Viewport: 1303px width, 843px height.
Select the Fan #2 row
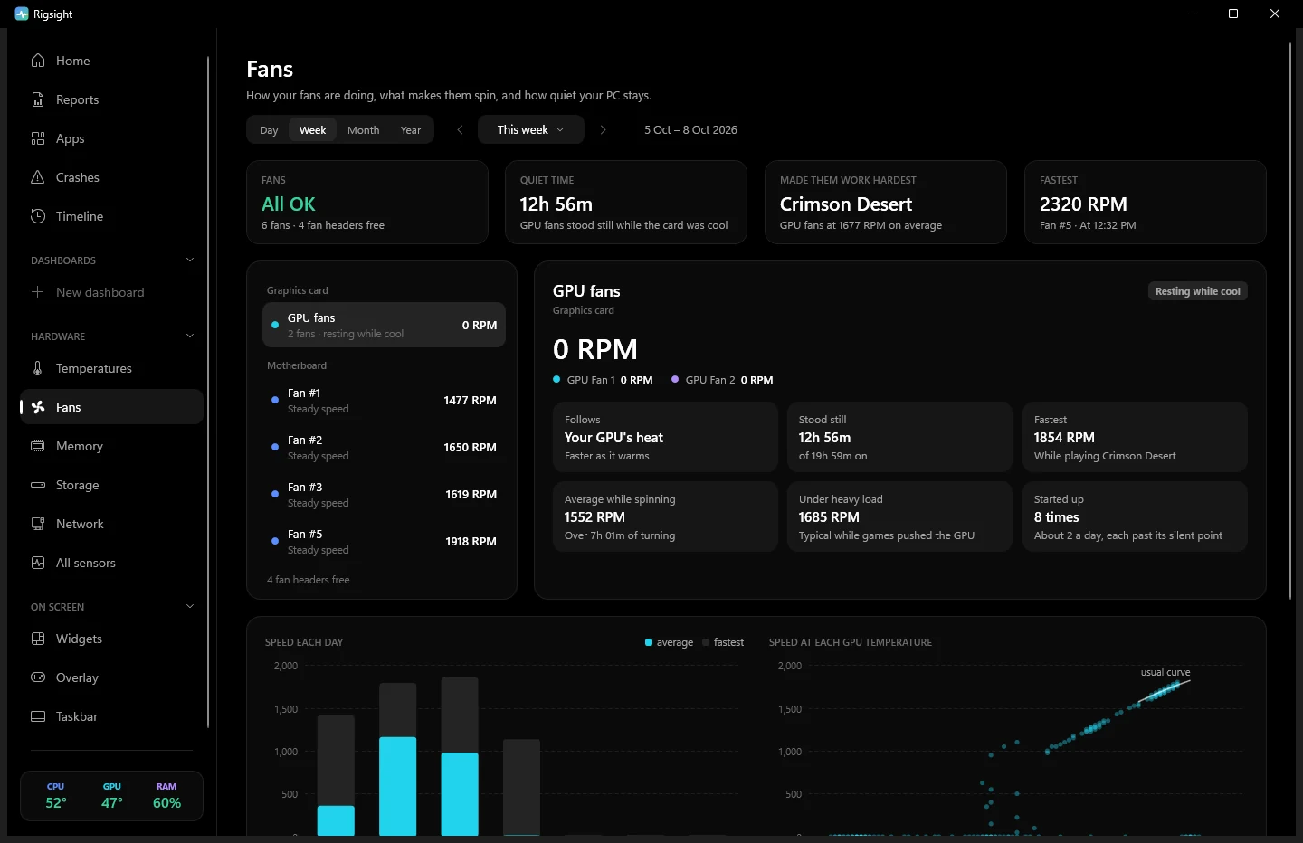pyautogui.click(x=384, y=447)
